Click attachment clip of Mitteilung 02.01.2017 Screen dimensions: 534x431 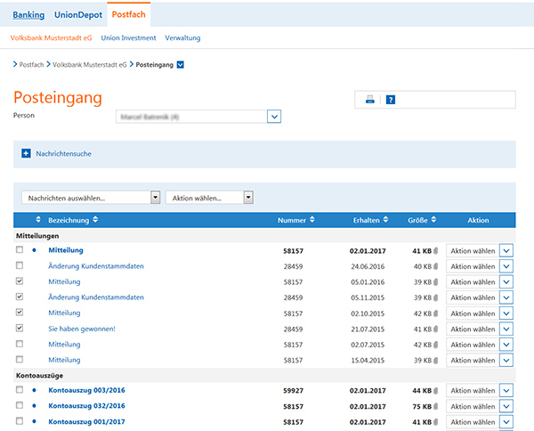tap(435, 251)
